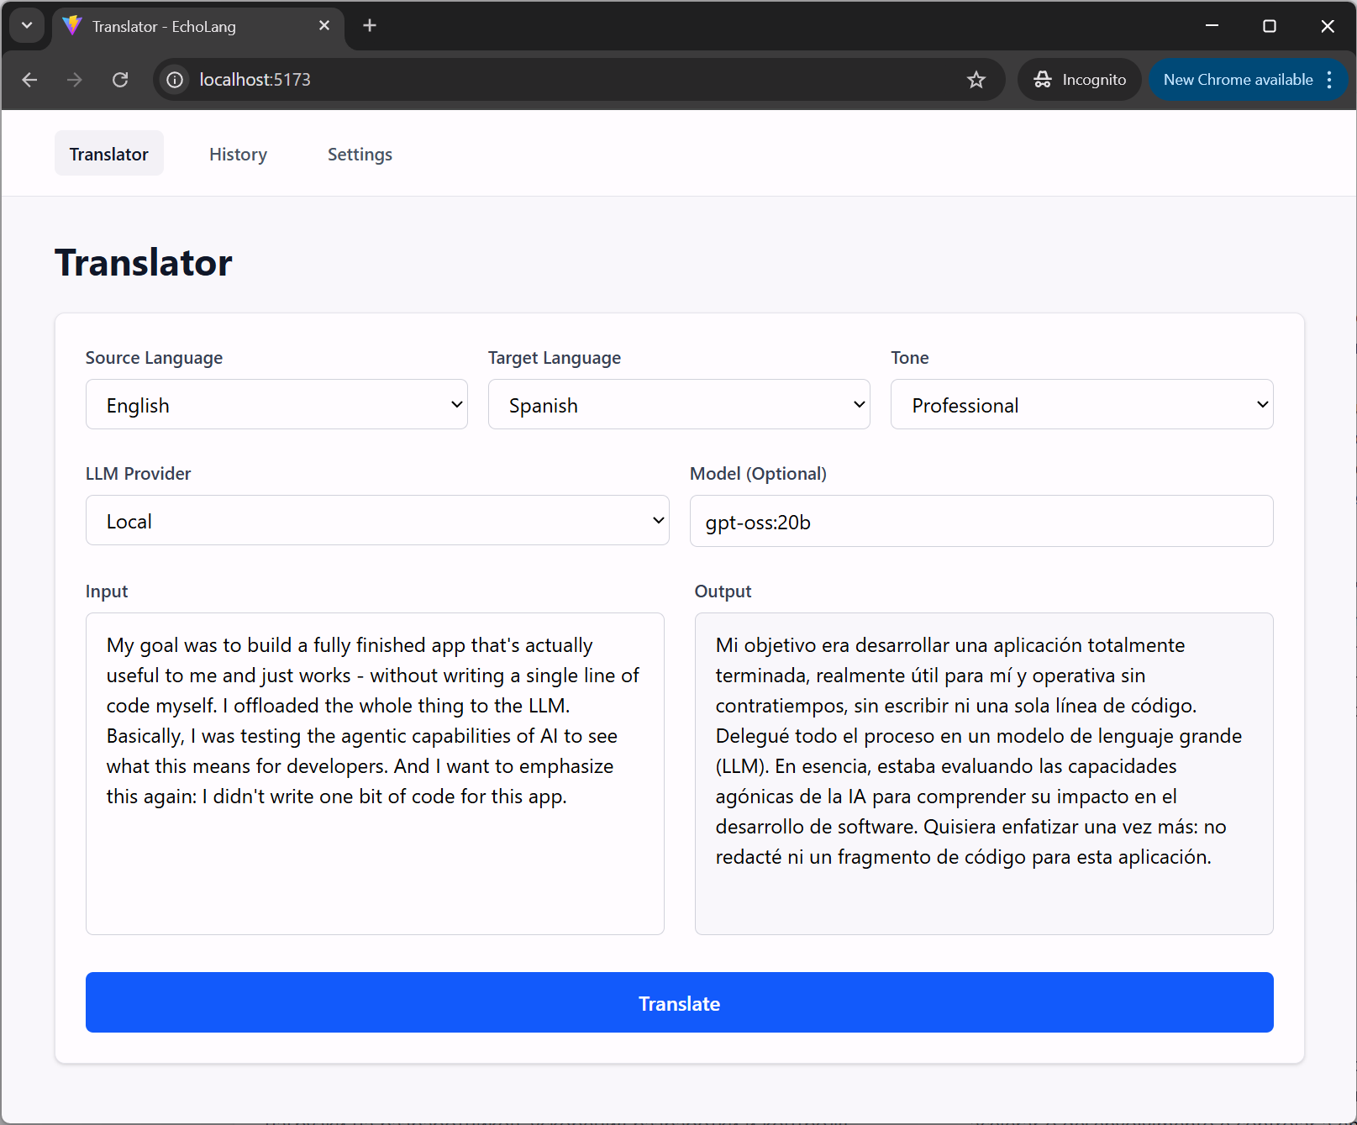
Task: Close the Translator - EchoLang tab
Action: tap(324, 26)
